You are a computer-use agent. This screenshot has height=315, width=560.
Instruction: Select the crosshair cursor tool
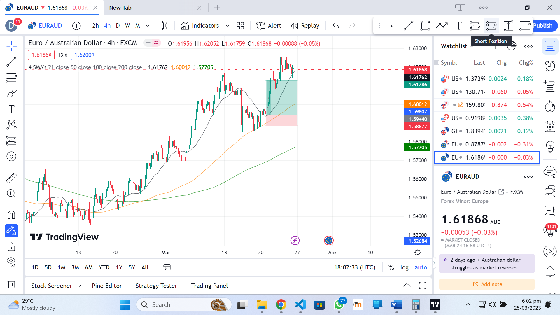pos(11,46)
